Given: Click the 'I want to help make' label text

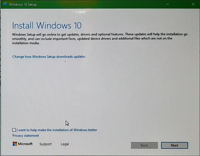Looking at the screenshot, I should point(57,130).
